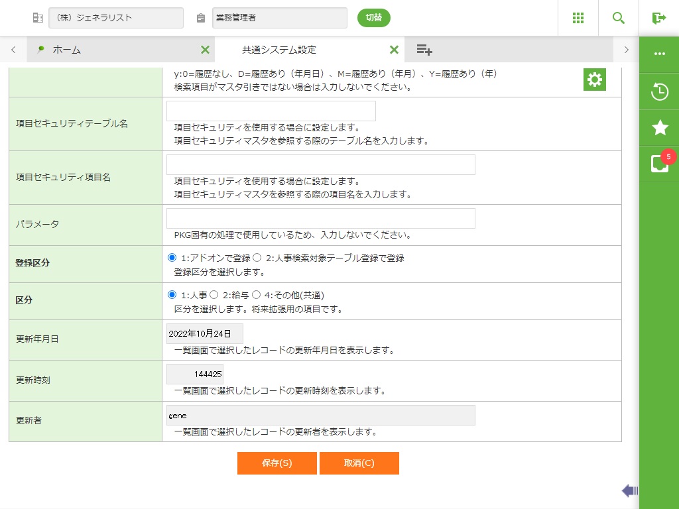This screenshot has height=509, width=679.
Task: Select '1:アドオンで登録' radio button
Action: tap(172, 258)
